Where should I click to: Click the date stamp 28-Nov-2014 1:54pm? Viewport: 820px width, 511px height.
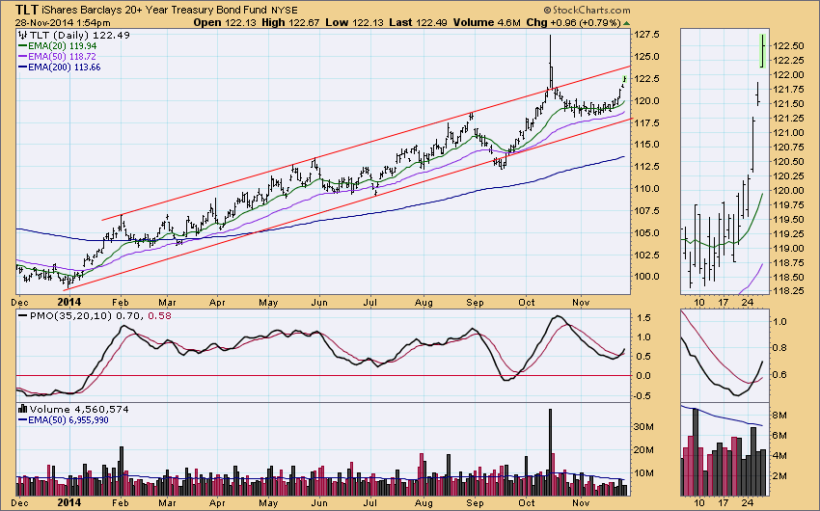(63, 23)
